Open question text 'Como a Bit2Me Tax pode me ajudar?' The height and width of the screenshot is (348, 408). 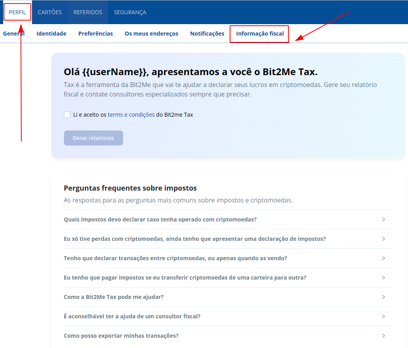pos(114,297)
